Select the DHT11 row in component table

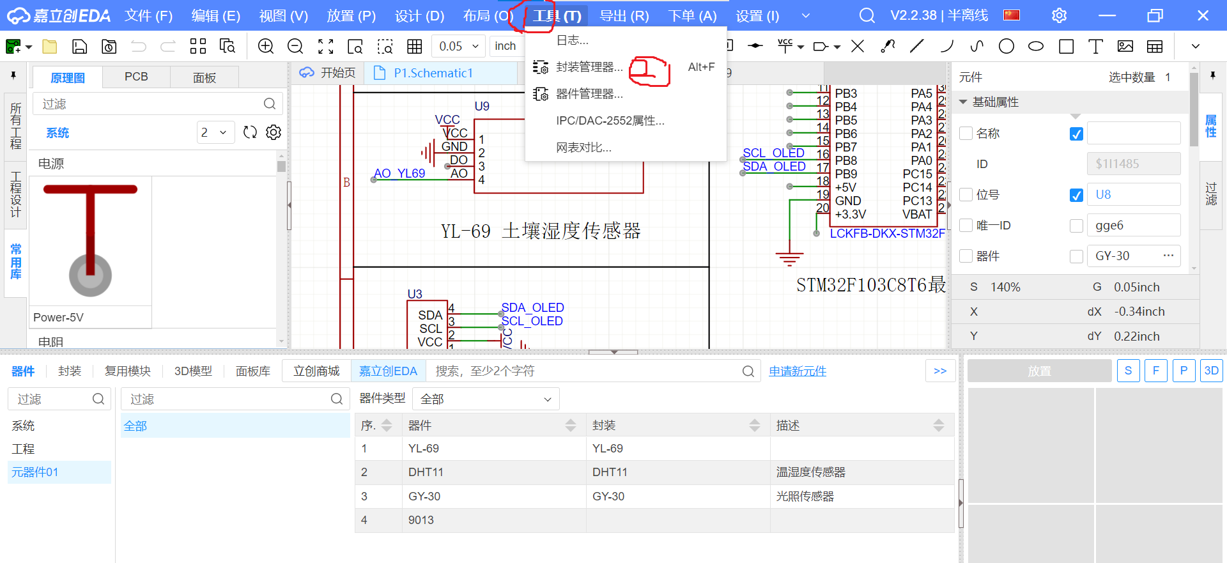click(654, 472)
